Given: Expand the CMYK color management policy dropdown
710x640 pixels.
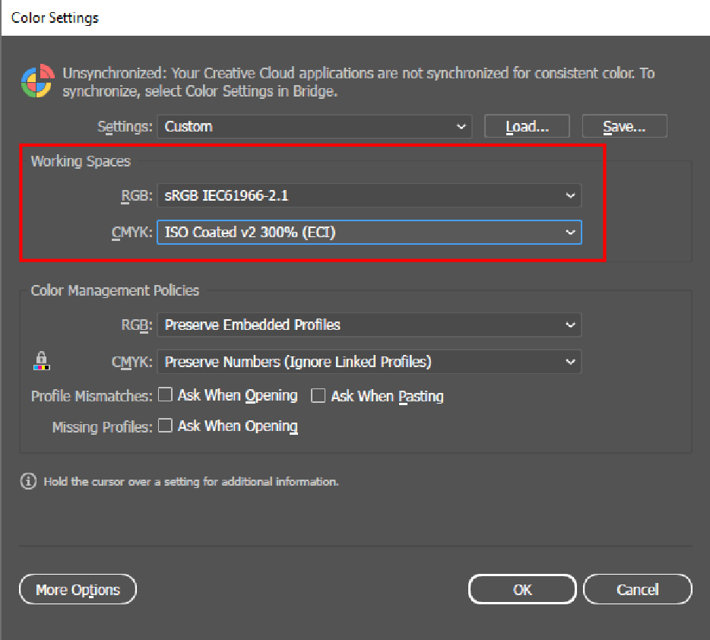Looking at the screenshot, I should (x=369, y=362).
